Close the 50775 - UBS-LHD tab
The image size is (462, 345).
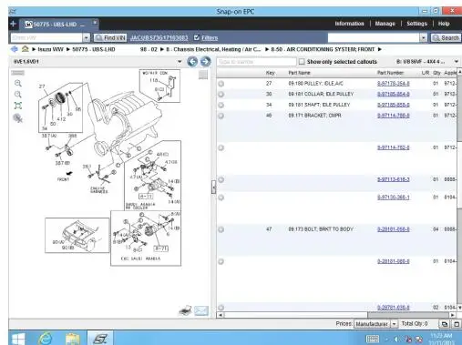pyautogui.click(x=95, y=23)
